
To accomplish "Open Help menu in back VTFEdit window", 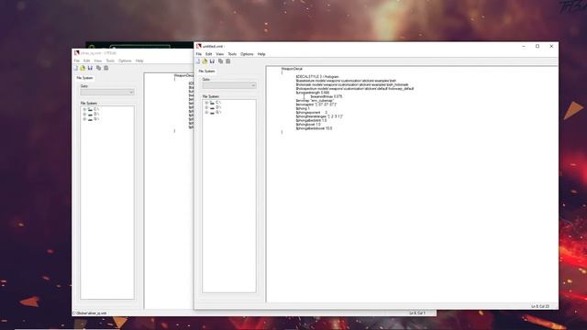I will coord(139,61).
